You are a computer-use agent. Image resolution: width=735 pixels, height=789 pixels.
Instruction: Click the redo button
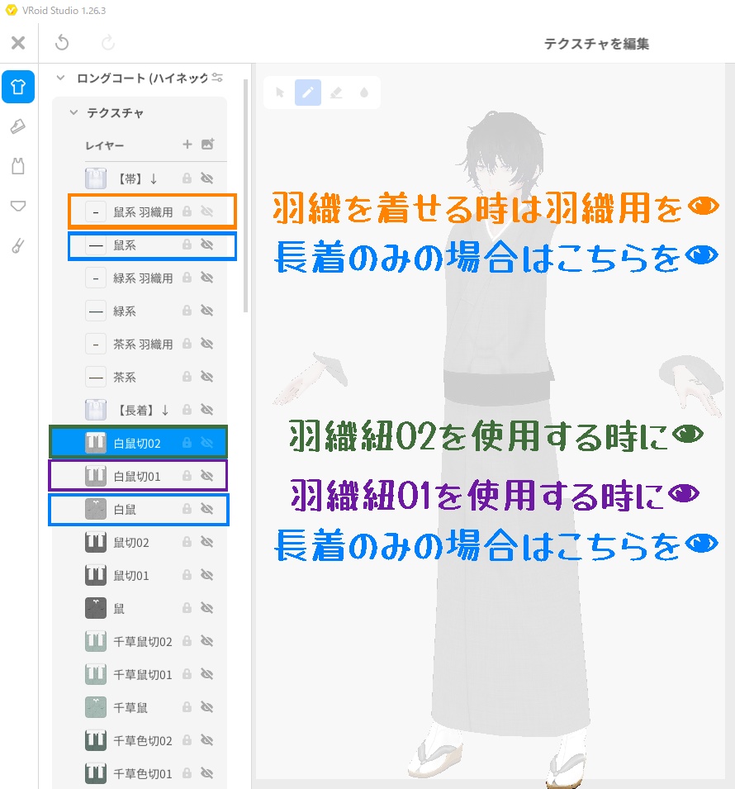[107, 42]
